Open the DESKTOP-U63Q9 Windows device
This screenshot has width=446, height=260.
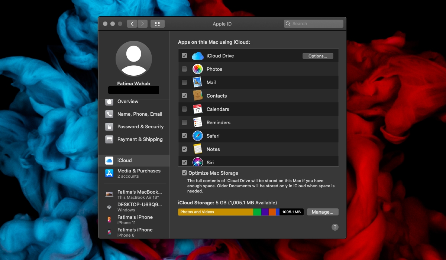coord(134,207)
